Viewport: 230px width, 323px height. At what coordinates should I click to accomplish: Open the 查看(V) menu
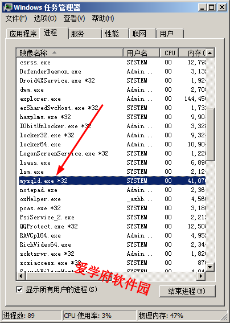(x=74, y=19)
